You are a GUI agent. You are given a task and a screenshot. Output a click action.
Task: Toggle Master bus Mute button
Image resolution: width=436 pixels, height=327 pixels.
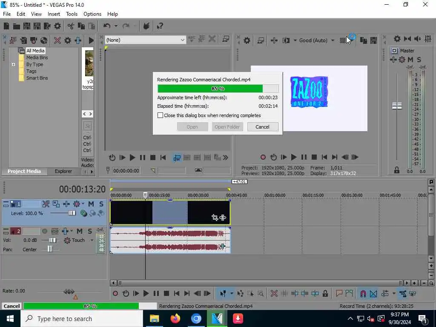click(410, 60)
